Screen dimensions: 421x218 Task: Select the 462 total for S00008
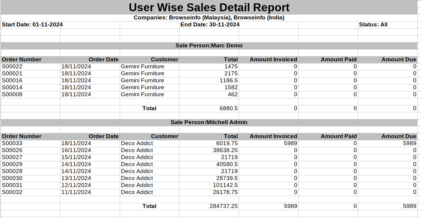click(x=232, y=94)
